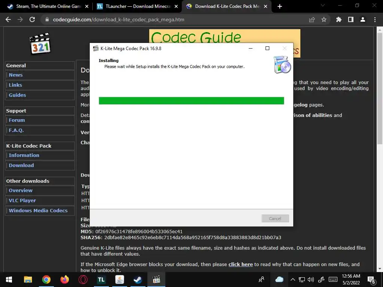Viewport: 383px width, 287px height.
Task: Open the Guides sidebar link
Action: [x=17, y=95]
